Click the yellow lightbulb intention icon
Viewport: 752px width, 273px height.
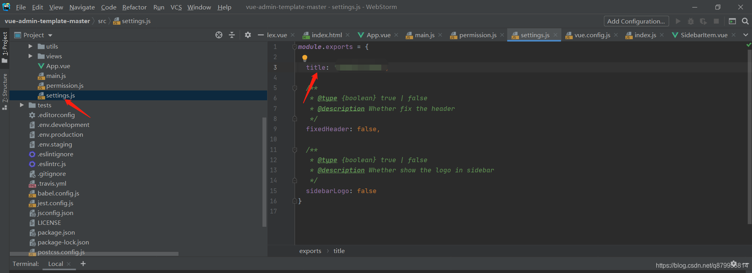tap(305, 58)
